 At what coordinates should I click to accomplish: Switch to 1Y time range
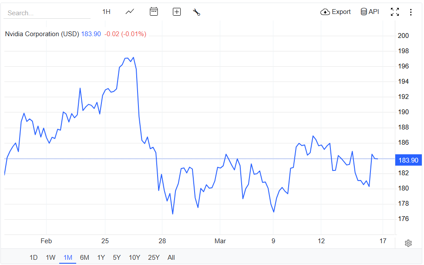tap(101, 258)
